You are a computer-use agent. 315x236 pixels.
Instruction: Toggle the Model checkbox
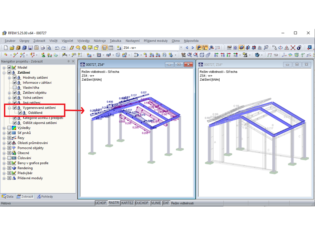10,67
